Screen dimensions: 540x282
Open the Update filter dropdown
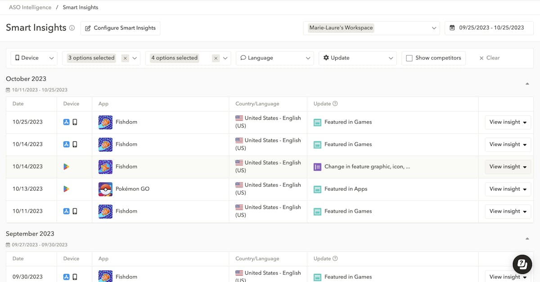tap(357, 58)
